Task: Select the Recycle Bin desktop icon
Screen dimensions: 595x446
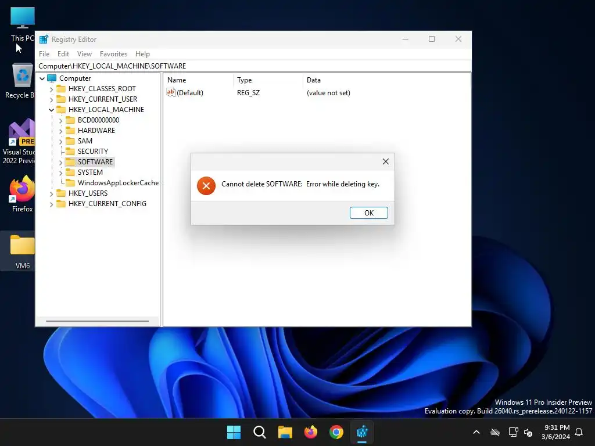Action: pos(21,81)
